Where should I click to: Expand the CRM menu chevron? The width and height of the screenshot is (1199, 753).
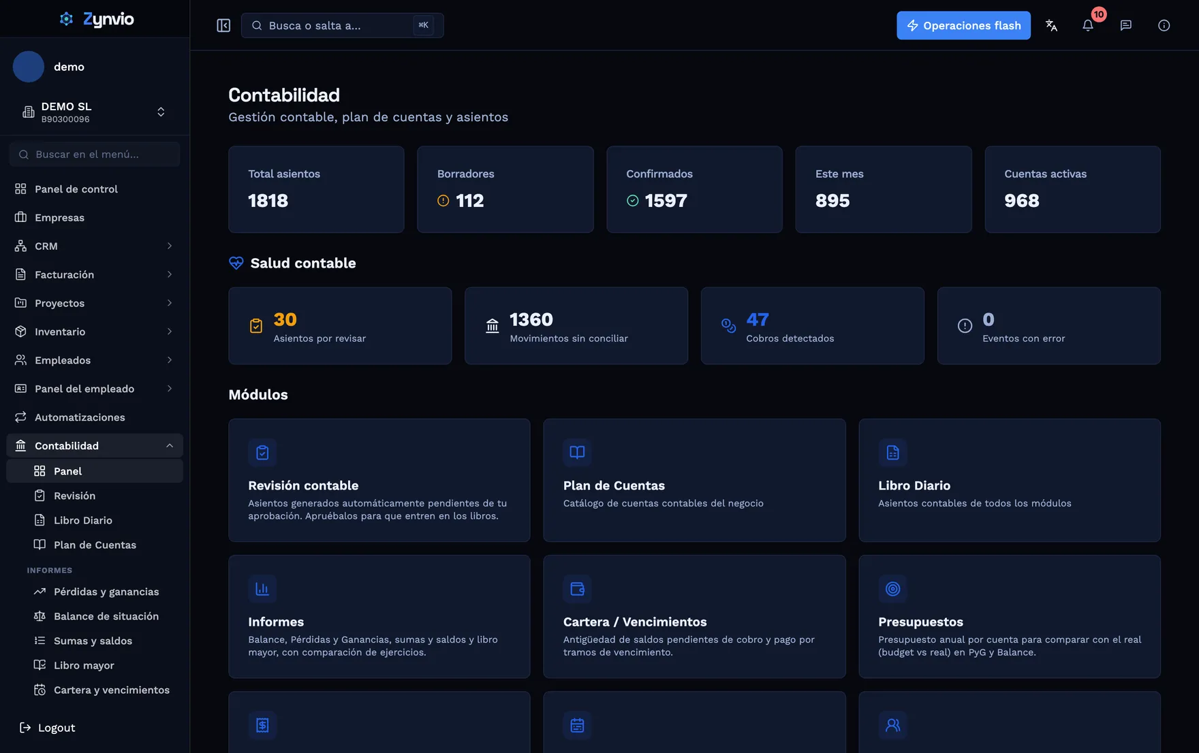tap(170, 246)
